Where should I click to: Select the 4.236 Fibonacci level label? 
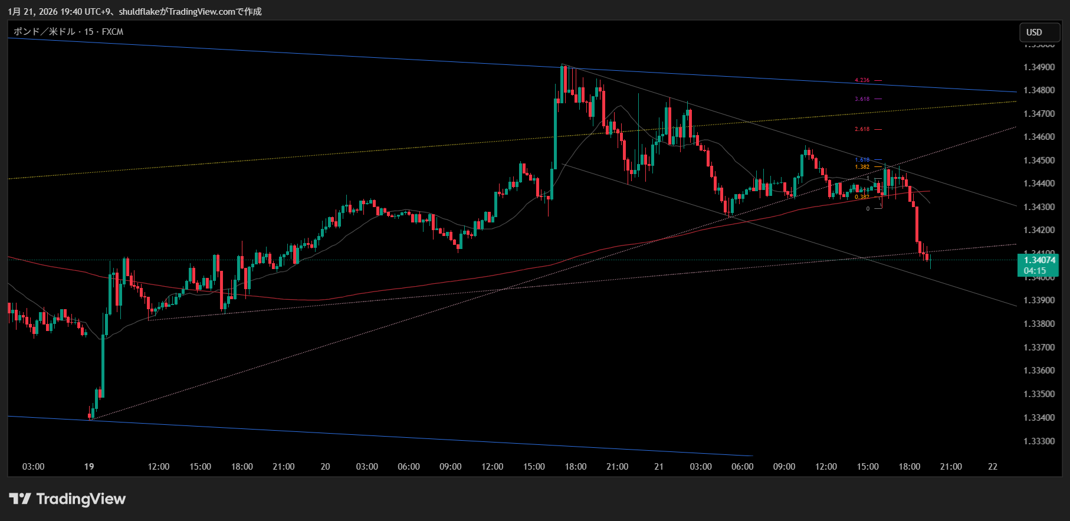point(862,80)
